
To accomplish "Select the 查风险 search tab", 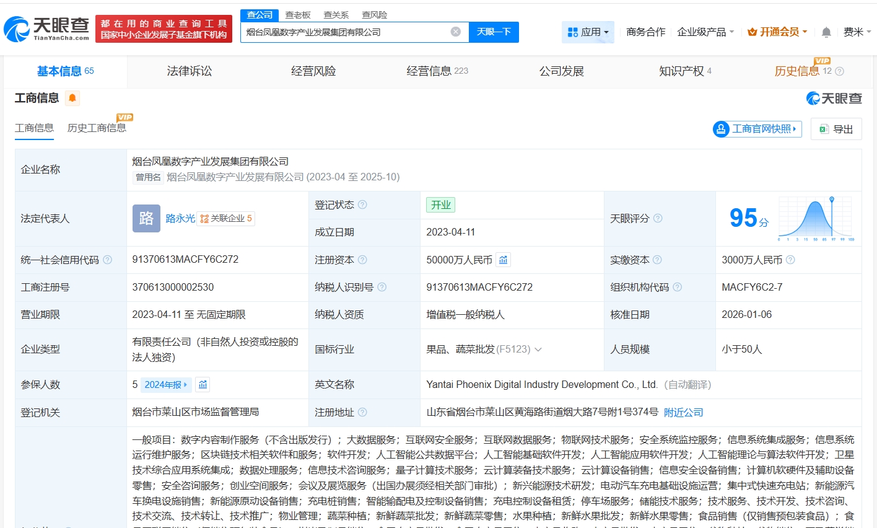I will coord(375,15).
